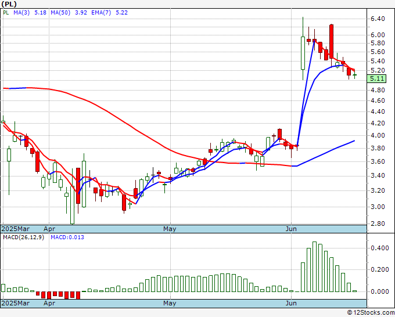The height and width of the screenshot is (317, 395).
Task: Click May on the MACD panel date axis
Action: (x=170, y=303)
